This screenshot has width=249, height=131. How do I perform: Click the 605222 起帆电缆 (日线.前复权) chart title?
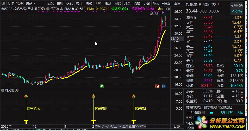click(23, 9)
